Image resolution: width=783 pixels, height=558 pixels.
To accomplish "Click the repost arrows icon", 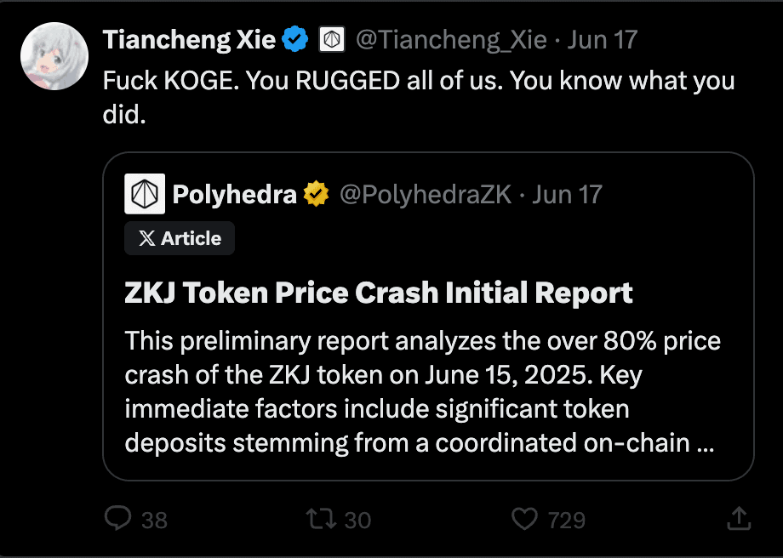I will click(321, 519).
